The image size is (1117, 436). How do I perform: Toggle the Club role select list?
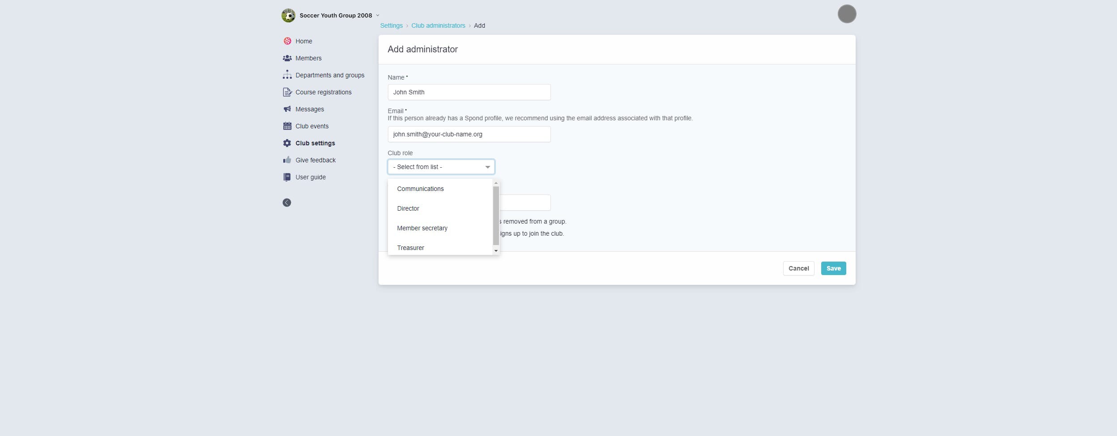point(441,167)
